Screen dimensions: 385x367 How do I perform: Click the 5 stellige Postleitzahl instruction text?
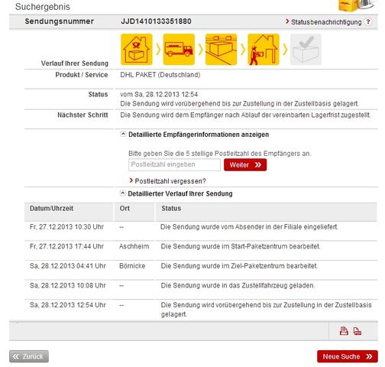(x=219, y=154)
